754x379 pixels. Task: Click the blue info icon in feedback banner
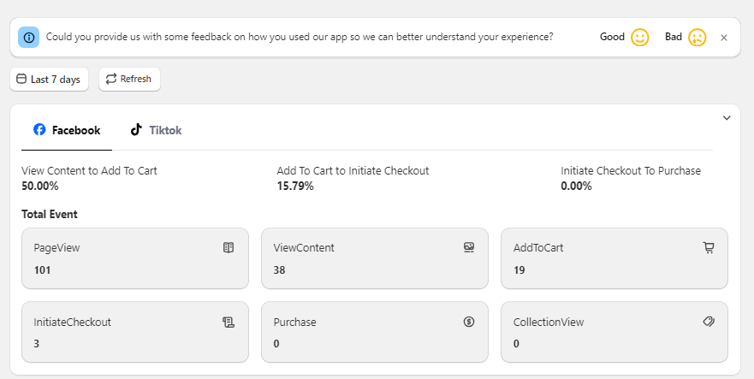pos(30,38)
